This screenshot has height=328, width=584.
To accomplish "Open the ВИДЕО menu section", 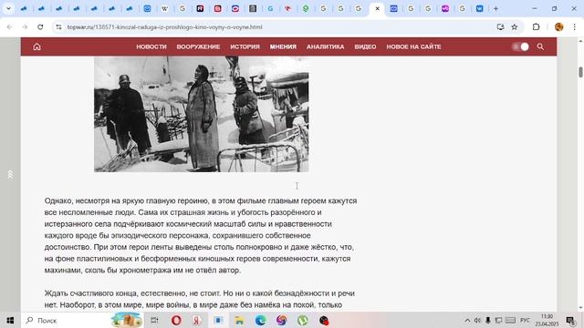I will pos(365,46).
